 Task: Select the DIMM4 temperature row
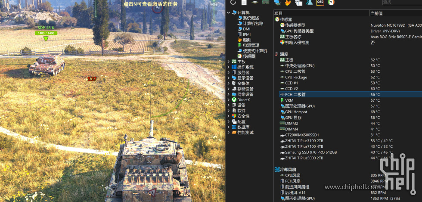(351, 129)
